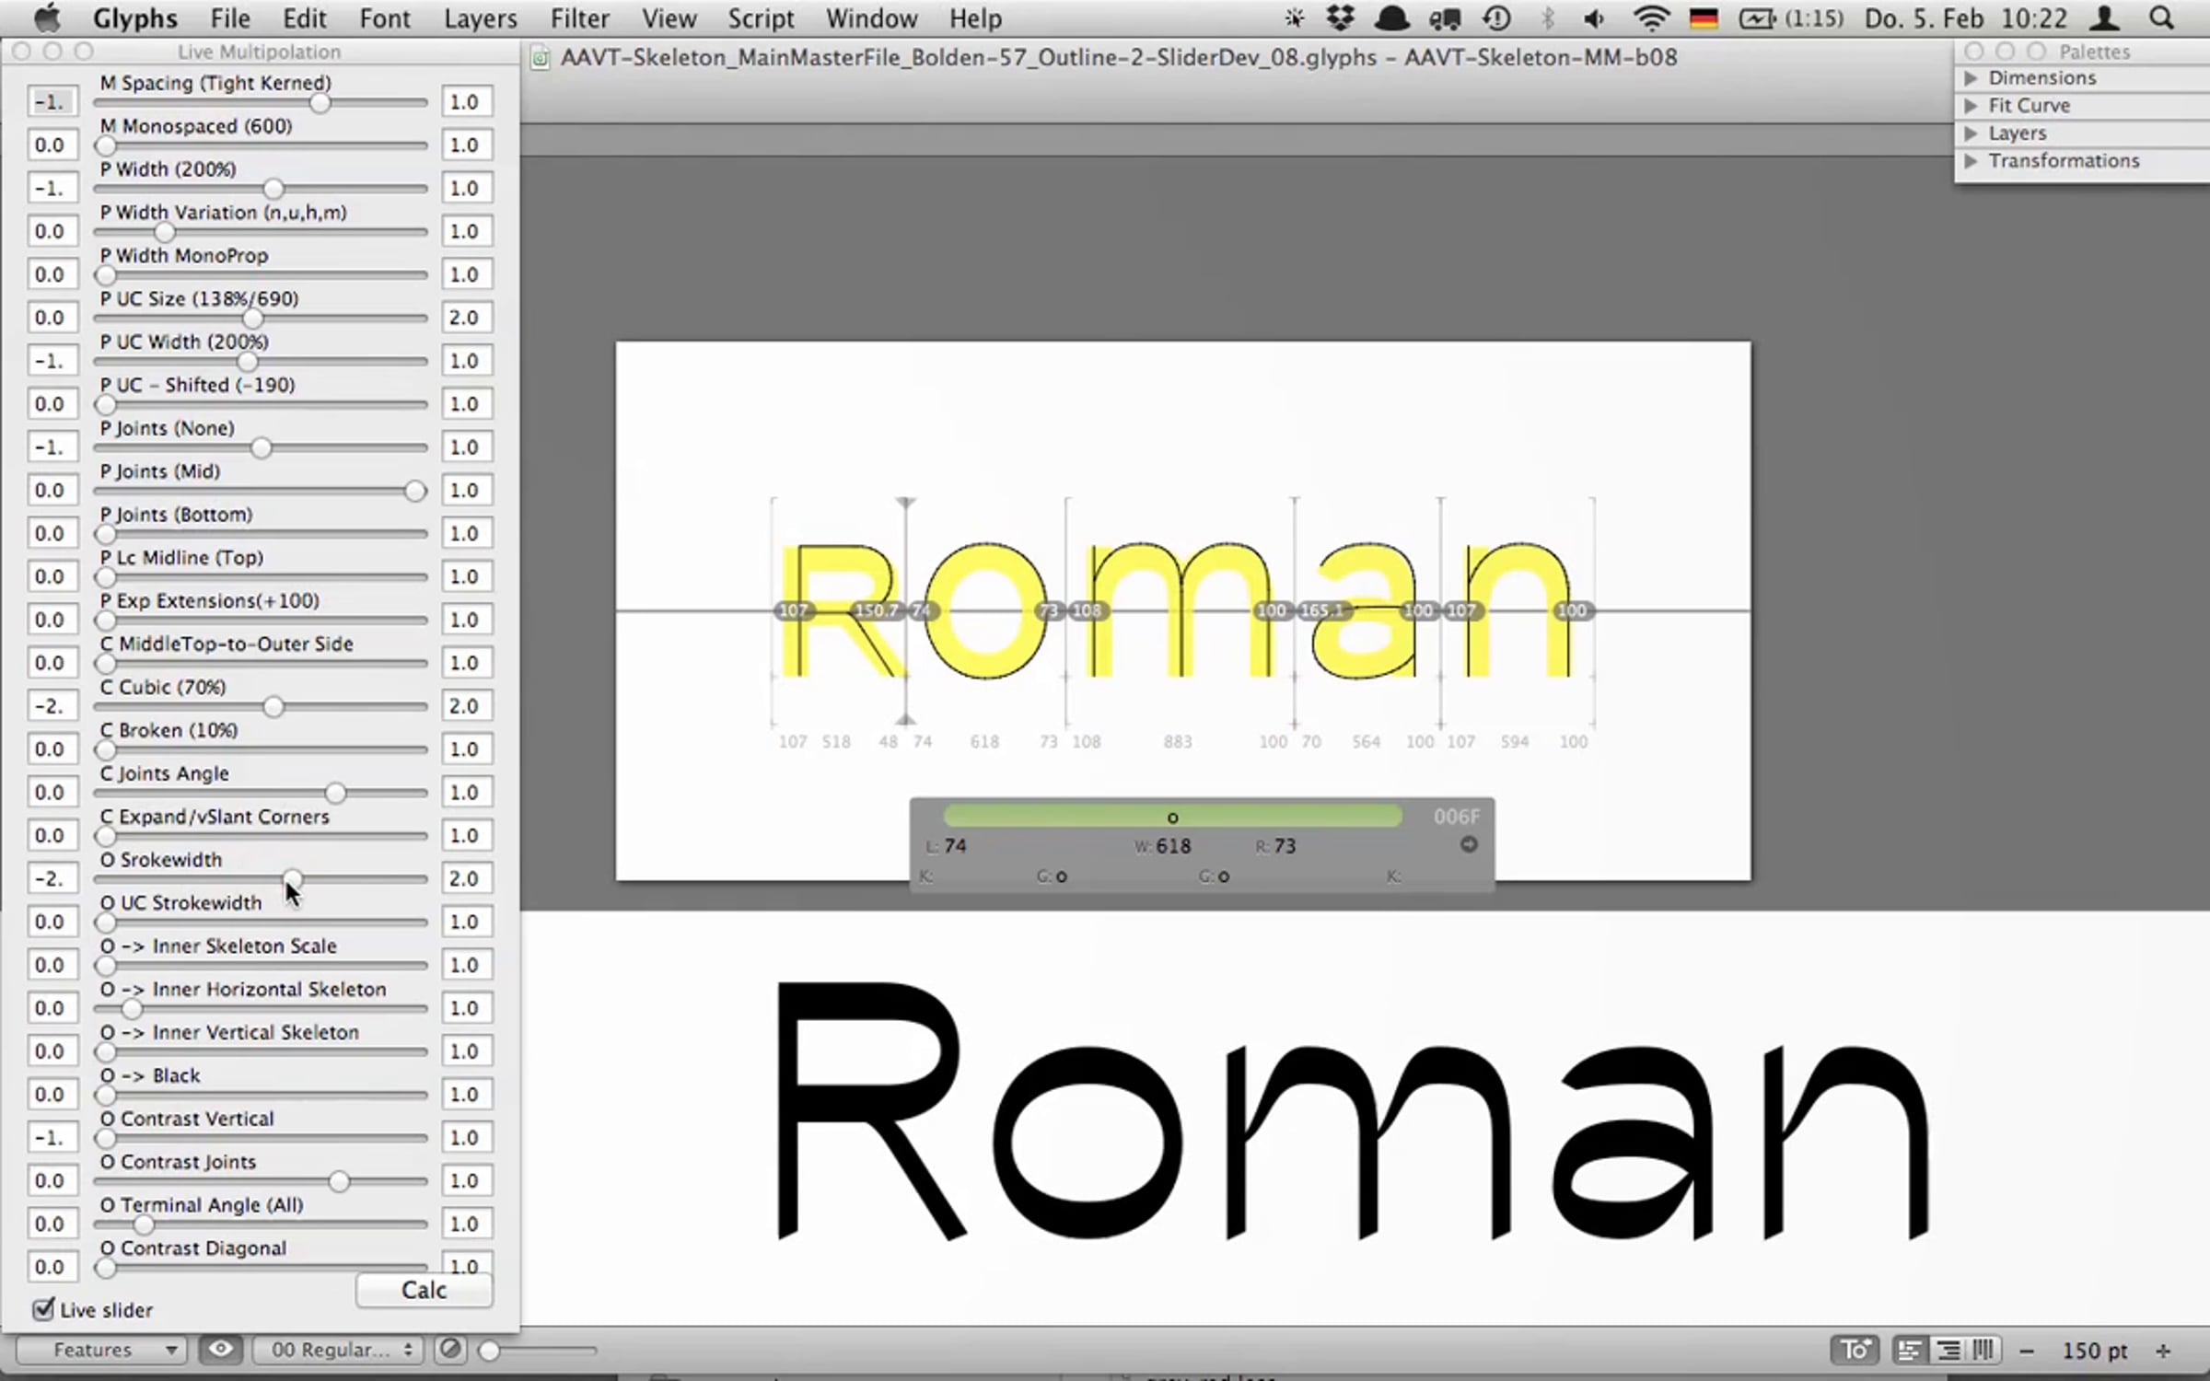Open the Filter menu

pos(579,18)
